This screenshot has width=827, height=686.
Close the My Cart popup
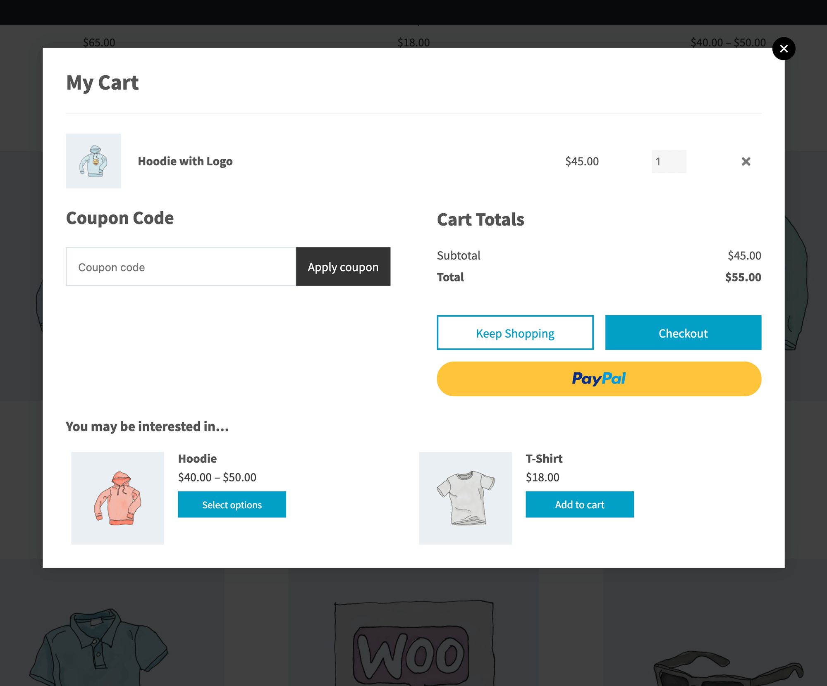(784, 49)
